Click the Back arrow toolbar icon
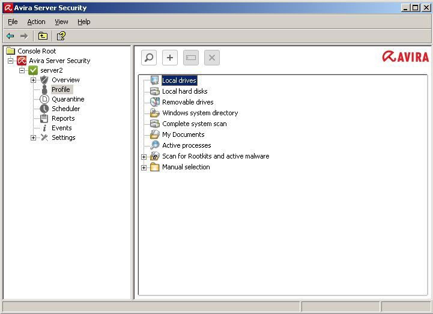 point(10,36)
